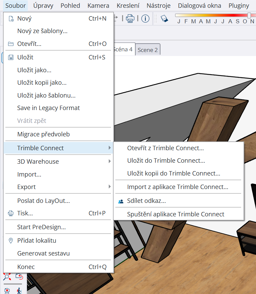Click the Zoom Extents tool icon
Image resolution: width=256 pixels, height=294 pixels.
6,277
